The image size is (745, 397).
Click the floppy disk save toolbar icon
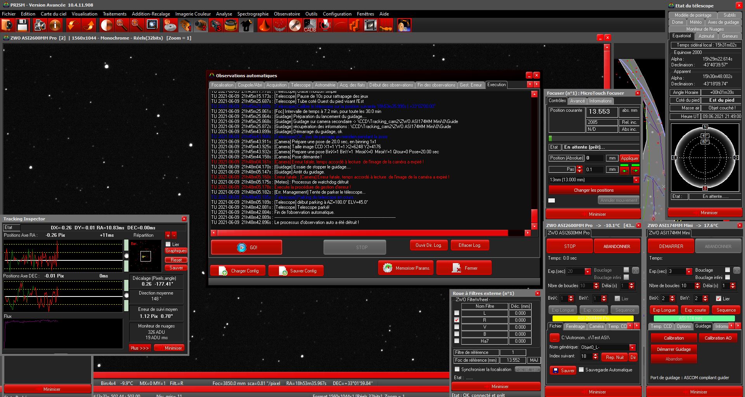[x=23, y=26]
